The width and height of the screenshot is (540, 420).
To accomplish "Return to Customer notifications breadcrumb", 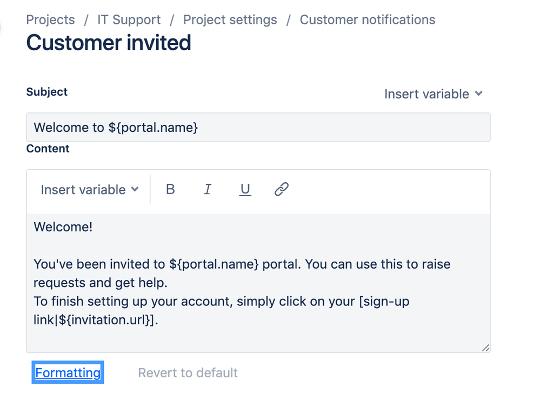I will coord(367,20).
